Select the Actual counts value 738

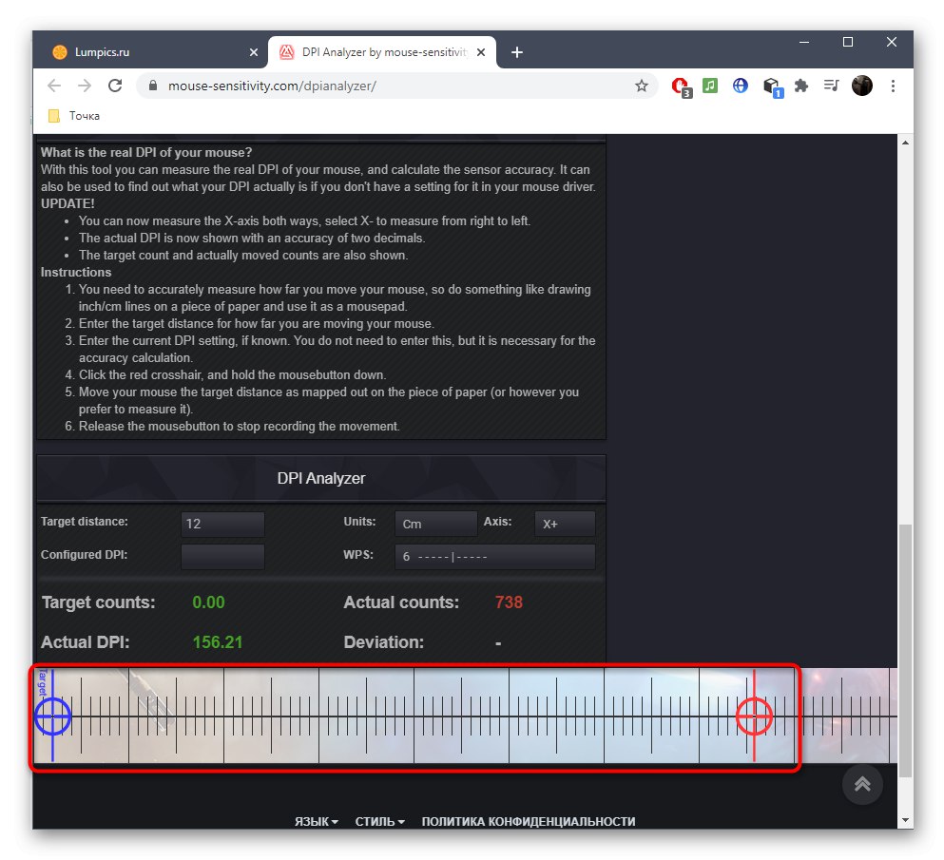pyautogui.click(x=509, y=602)
